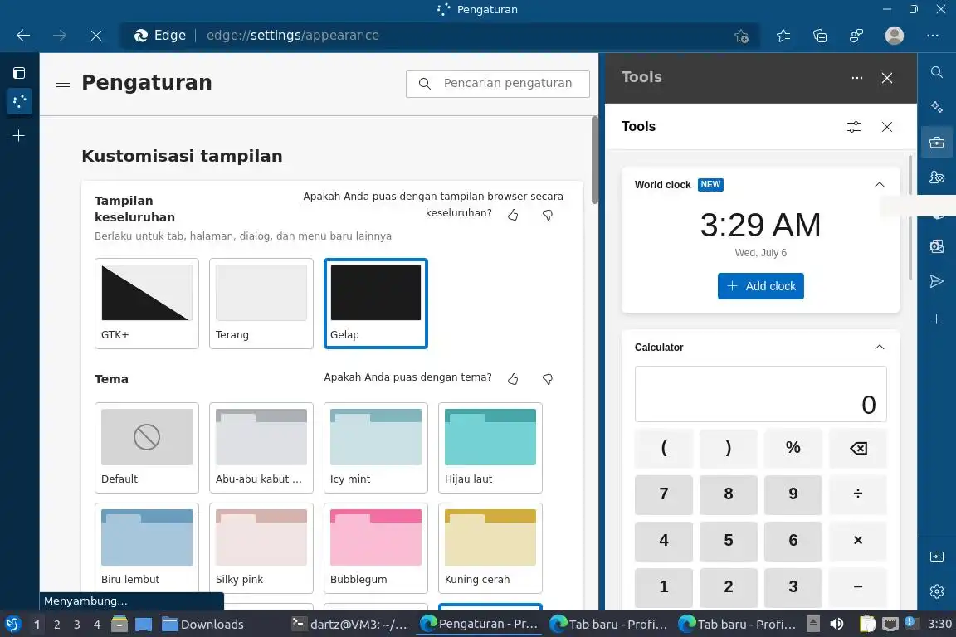The height and width of the screenshot is (637, 956).
Task: Open sidebar settings gear icon
Action: [x=936, y=591]
